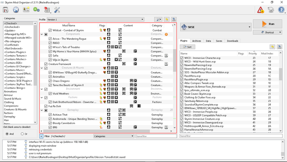
Task: Click the Run button
Action: click(x=267, y=24)
